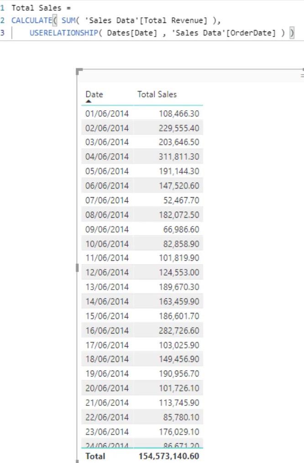Click the Date column header
Image resolution: width=304 pixels, height=463 pixels.
coord(94,95)
